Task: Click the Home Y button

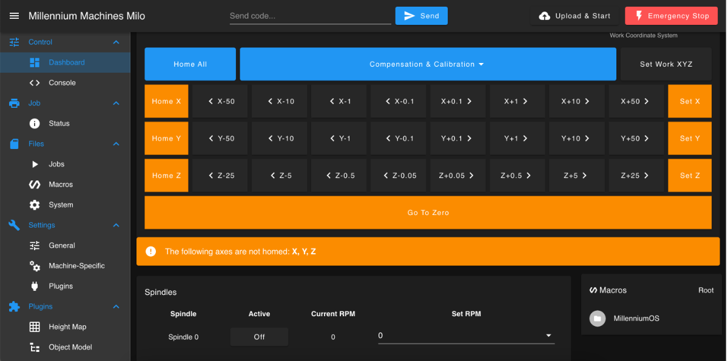Action: point(166,139)
